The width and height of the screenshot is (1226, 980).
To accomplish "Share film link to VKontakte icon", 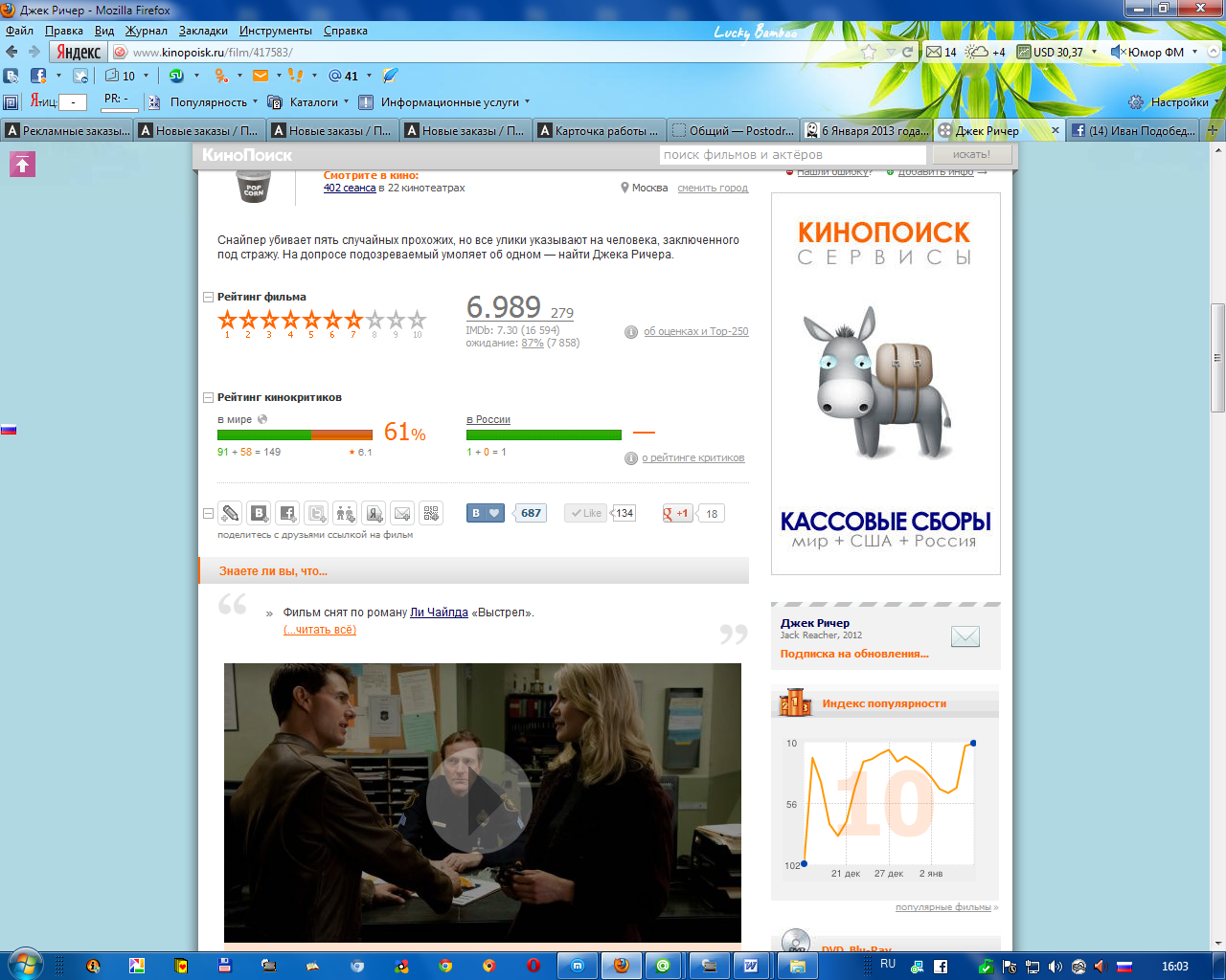I will click(259, 513).
